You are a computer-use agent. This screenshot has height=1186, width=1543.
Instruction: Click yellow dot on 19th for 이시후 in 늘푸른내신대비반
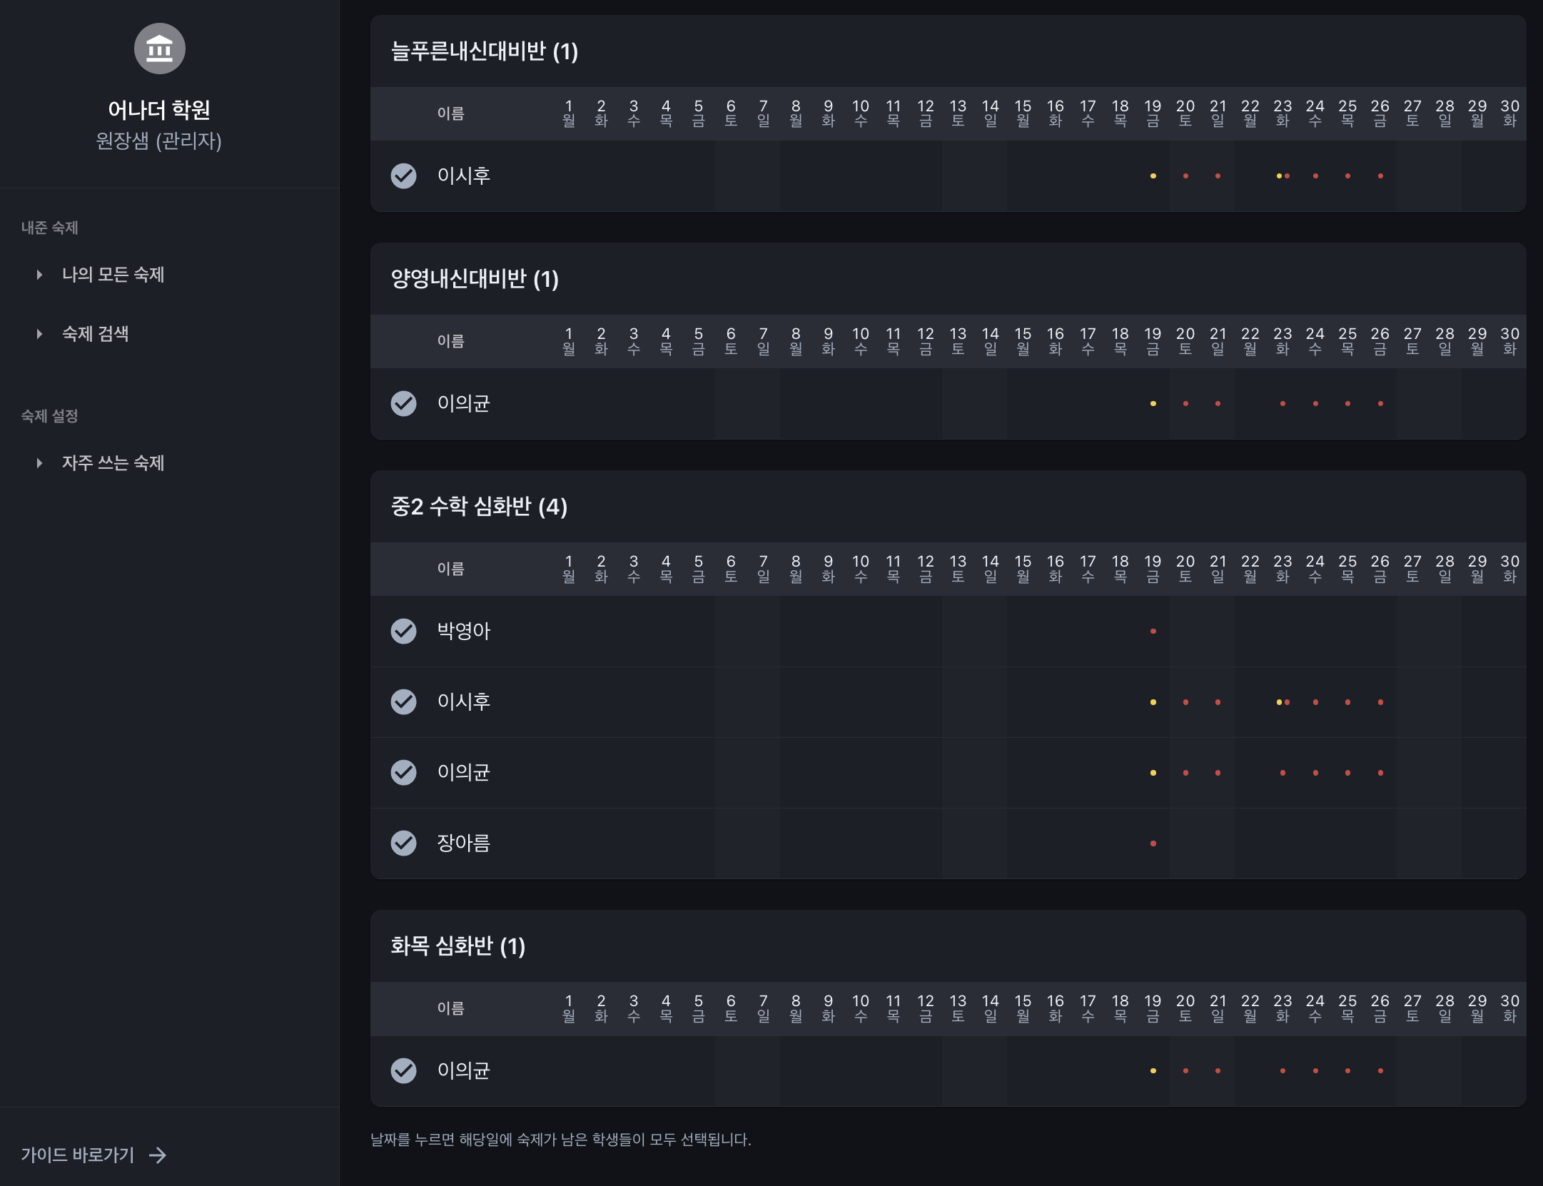tap(1153, 176)
